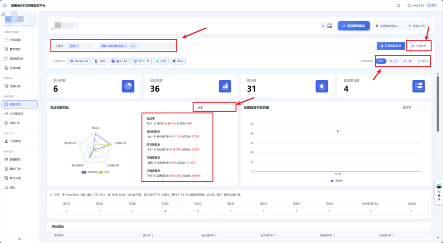Click the cloud logo beside 当夏云GEO品牌监测平台
Screen dimensions: 443x243
[5, 5]
